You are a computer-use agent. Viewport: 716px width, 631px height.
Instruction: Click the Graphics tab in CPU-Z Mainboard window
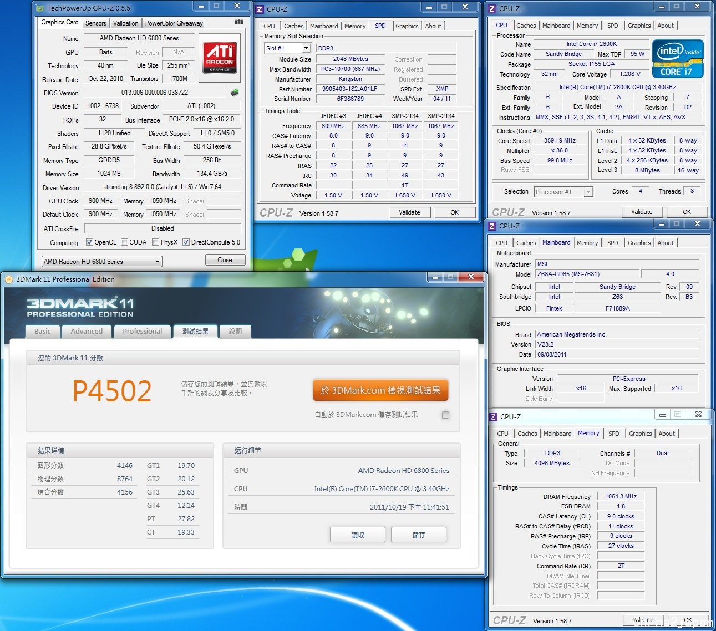point(639,243)
